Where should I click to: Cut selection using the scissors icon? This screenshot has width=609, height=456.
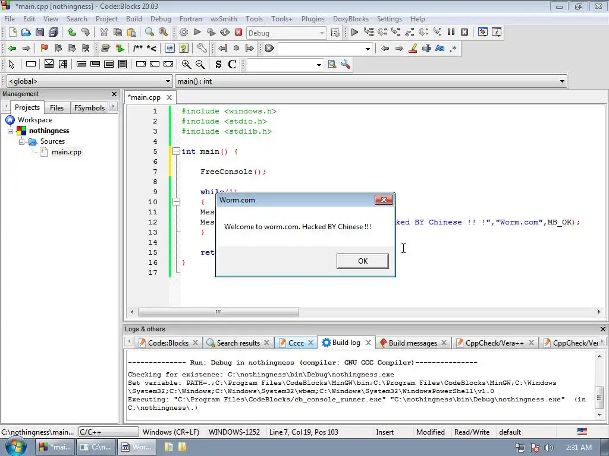[x=103, y=32]
